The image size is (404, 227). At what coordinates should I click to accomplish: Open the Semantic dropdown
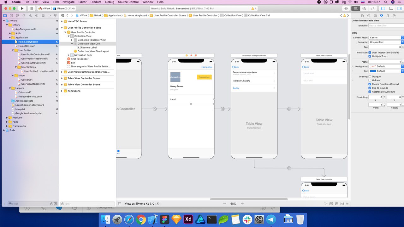click(386, 42)
